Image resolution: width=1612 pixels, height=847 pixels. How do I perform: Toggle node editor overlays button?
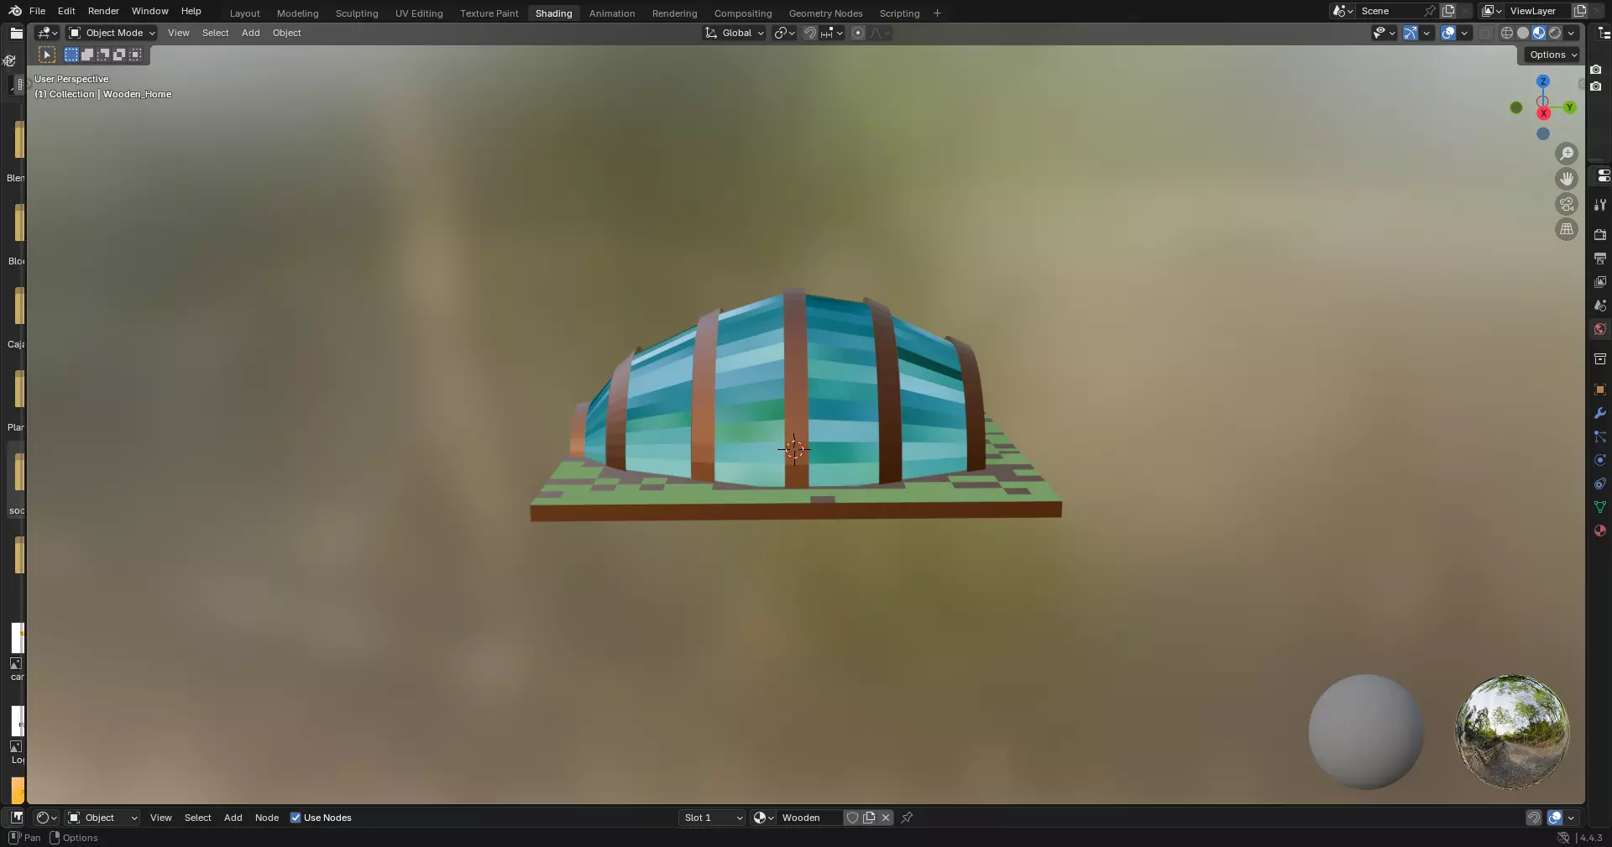click(x=1555, y=818)
